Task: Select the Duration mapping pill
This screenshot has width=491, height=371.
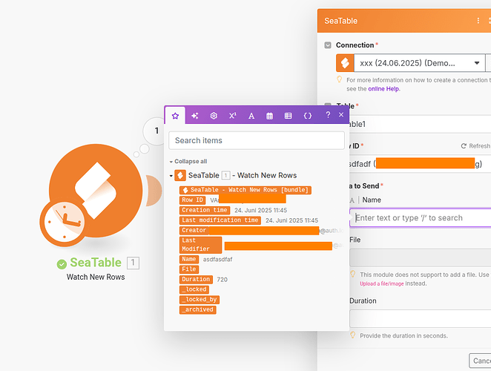Action: (x=196, y=279)
